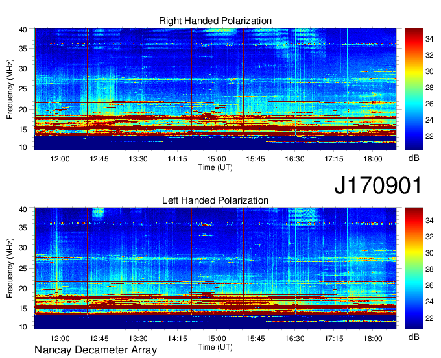This screenshot has width=441, height=358.
Task: Click the dB unit label of Right Handed colorbar
Action: point(414,158)
